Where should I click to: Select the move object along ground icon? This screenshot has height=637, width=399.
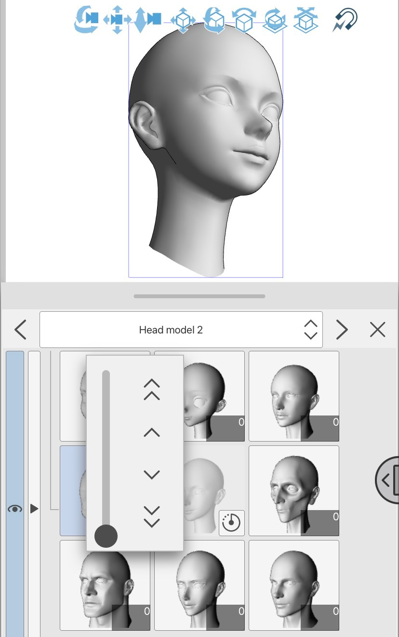tap(306, 20)
